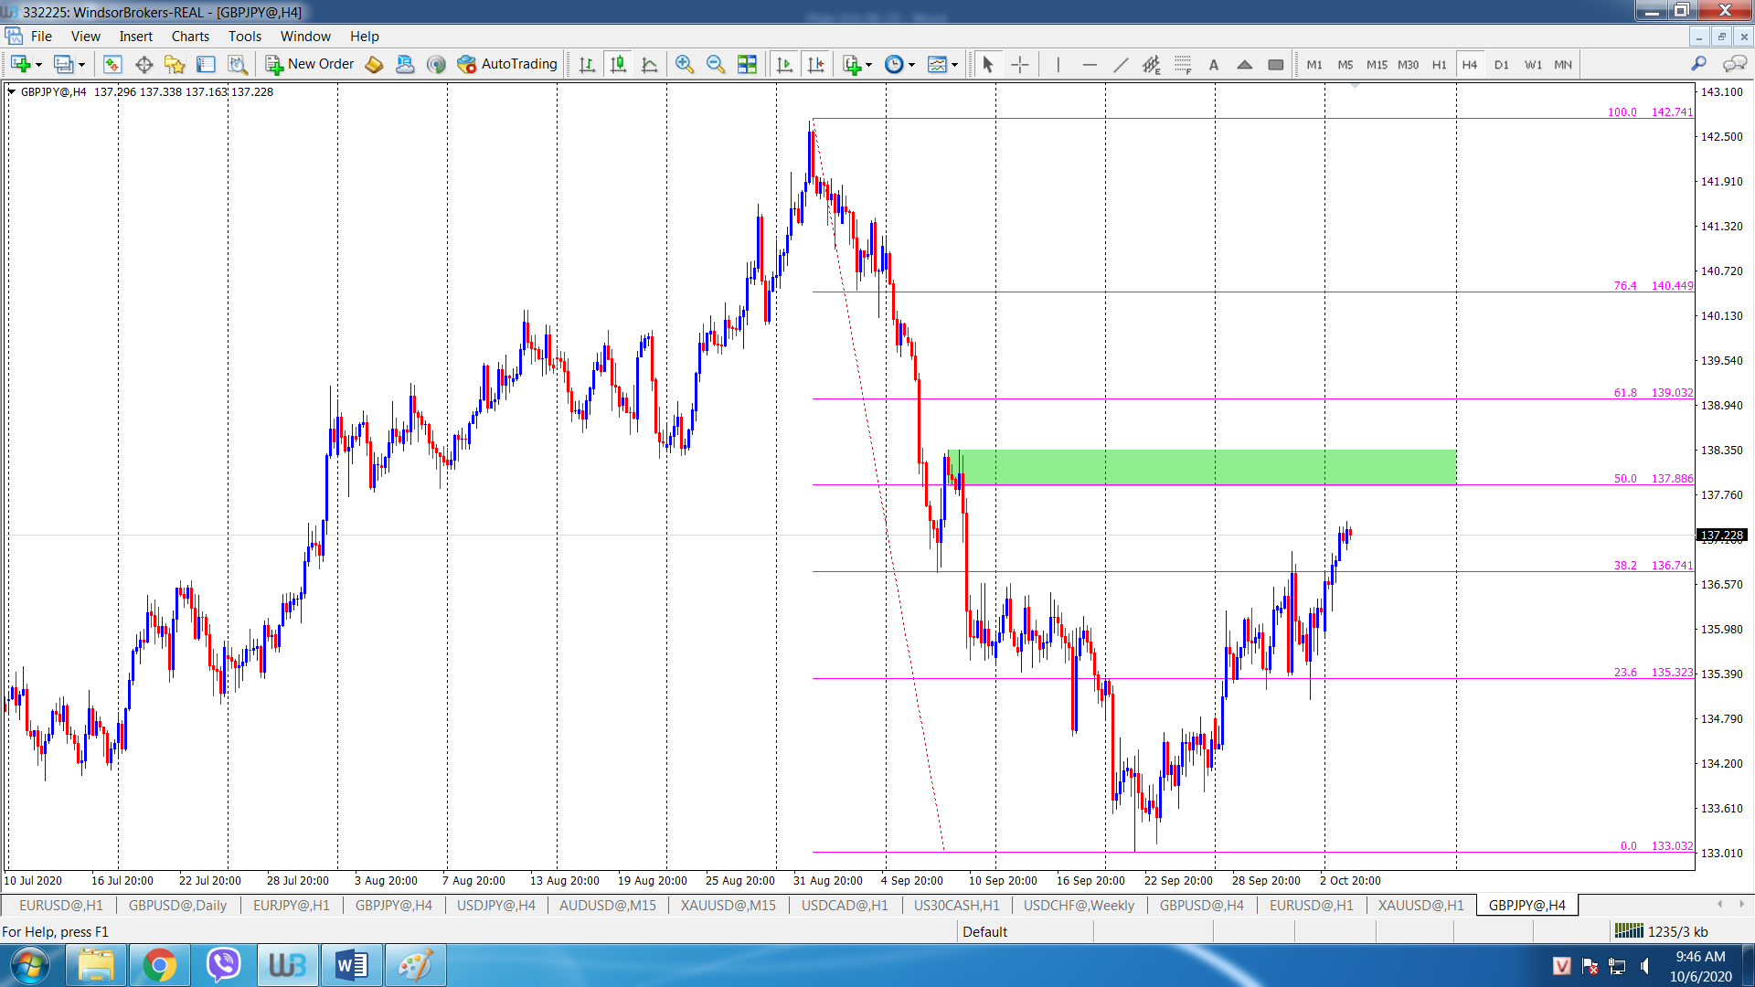This screenshot has height=987, width=1755.
Task: Open the Charts menu
Action: (x=190, y=37)
